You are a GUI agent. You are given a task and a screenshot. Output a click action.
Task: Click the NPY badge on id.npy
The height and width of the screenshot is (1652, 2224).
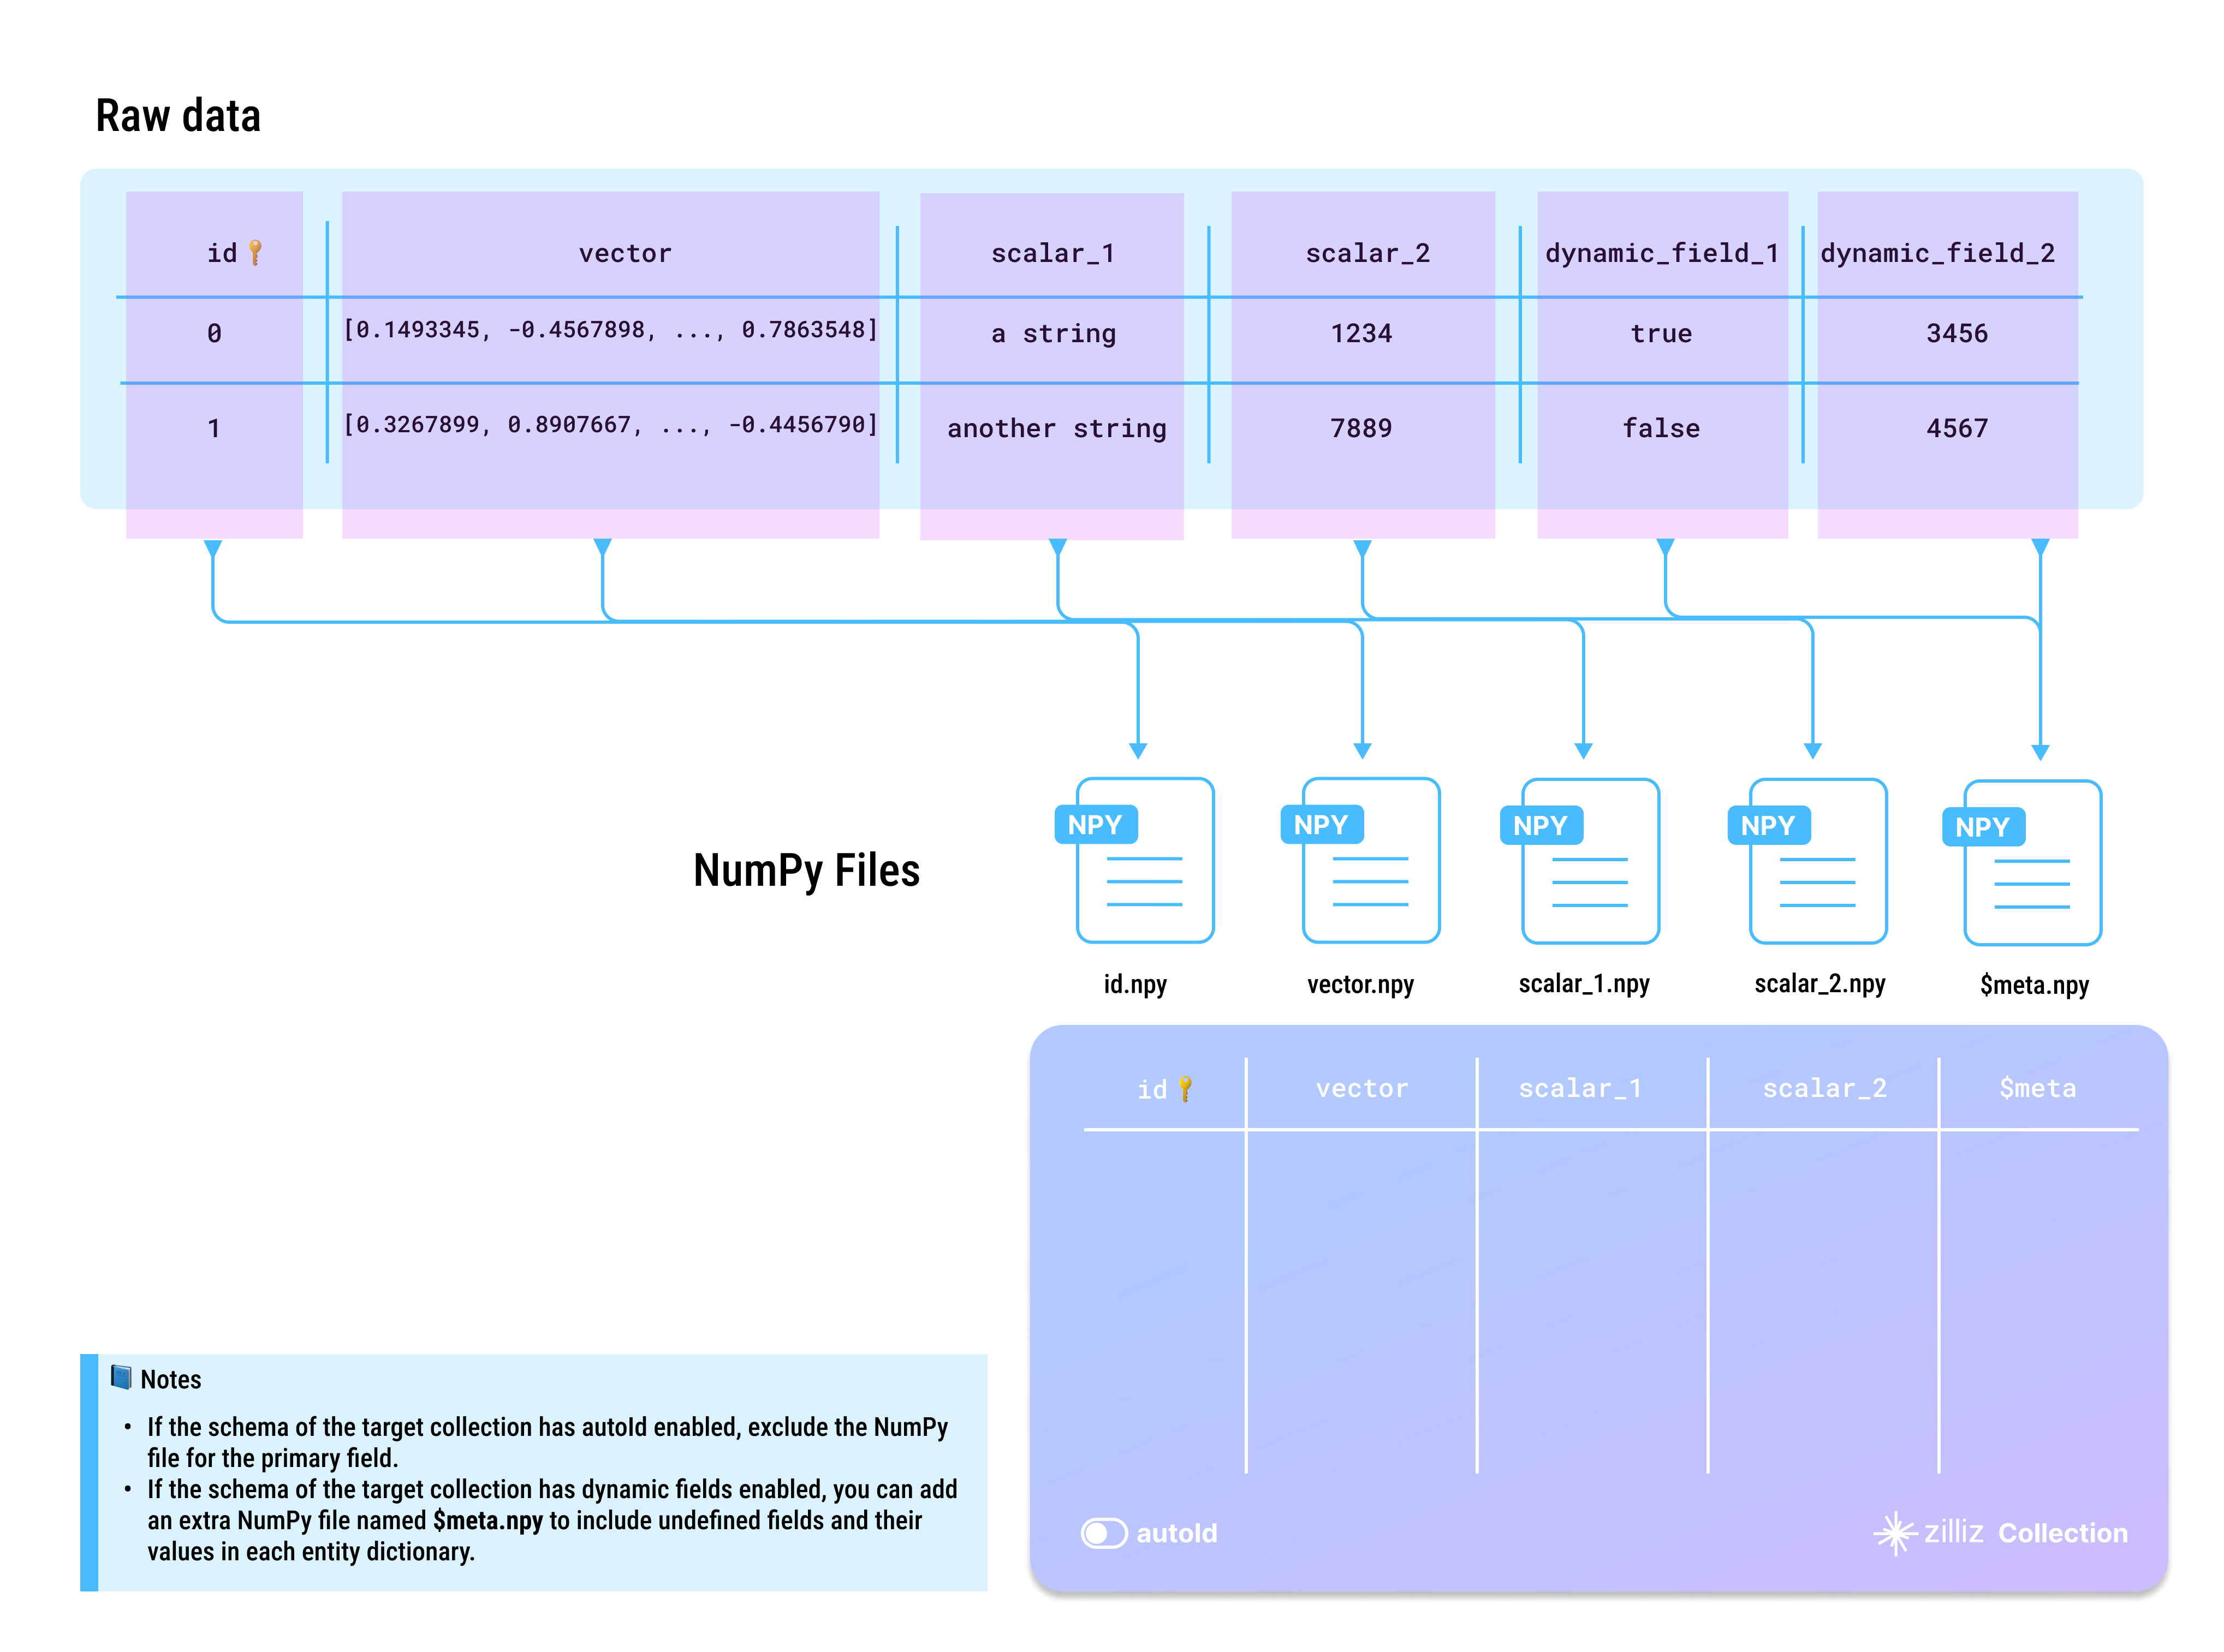coord(1096,824)
